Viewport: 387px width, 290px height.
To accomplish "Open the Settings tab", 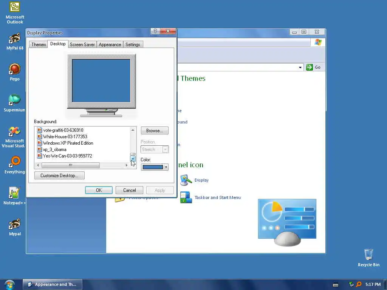I will click(x=133, y=45).
